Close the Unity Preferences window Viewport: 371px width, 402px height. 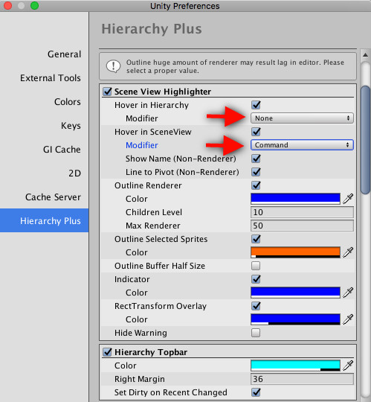(x=8, y=5)
